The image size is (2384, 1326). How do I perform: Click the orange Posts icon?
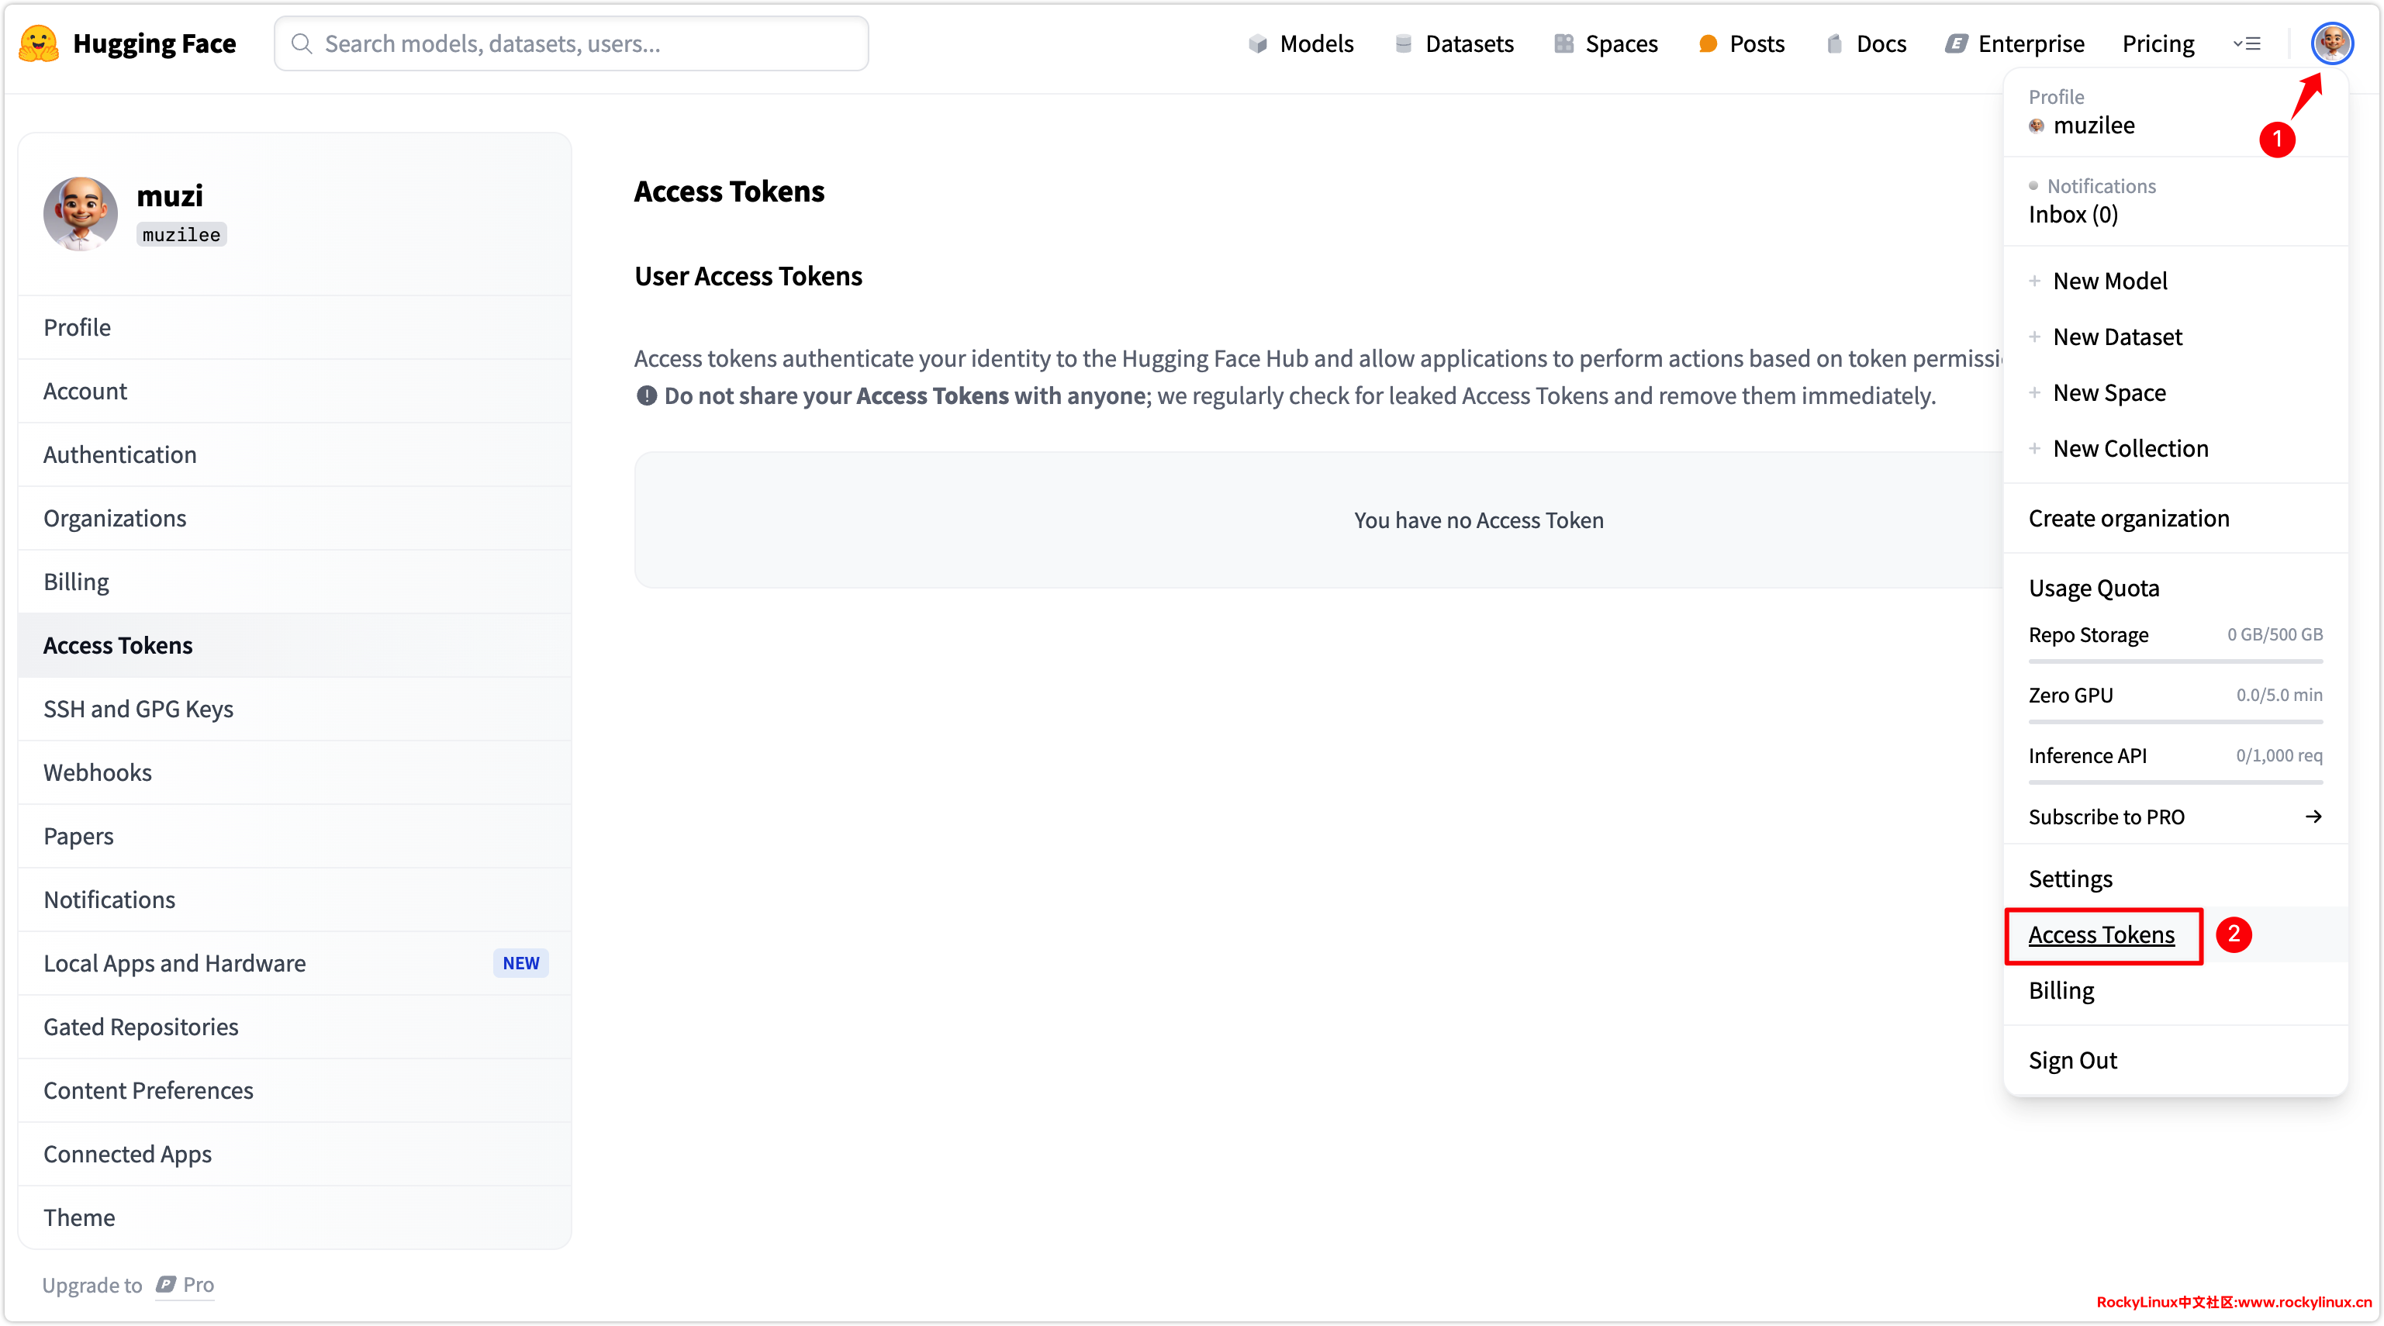[1708, 43]
